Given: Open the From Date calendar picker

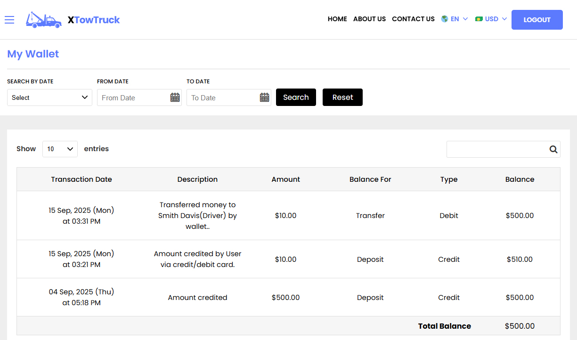Looking at the screenshot, I should [175, 97].
